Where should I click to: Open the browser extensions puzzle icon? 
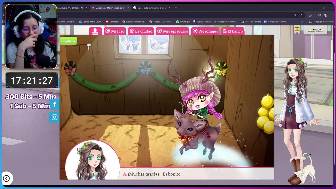click(x=310, y=15)
